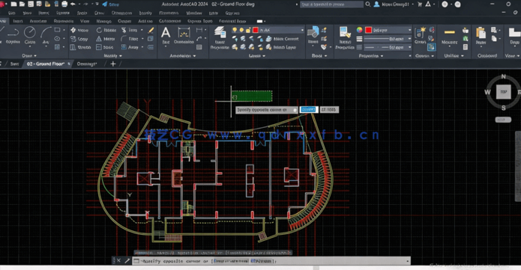Activate the Array command
The height and width of the screenshot is (270, 521).
tap(130, 47)
